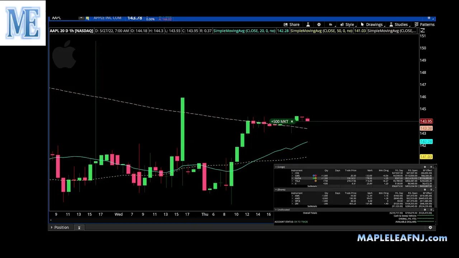Collapse the (Shorts) group
This screenshot has width=459, height=258.
pos(276,190)
